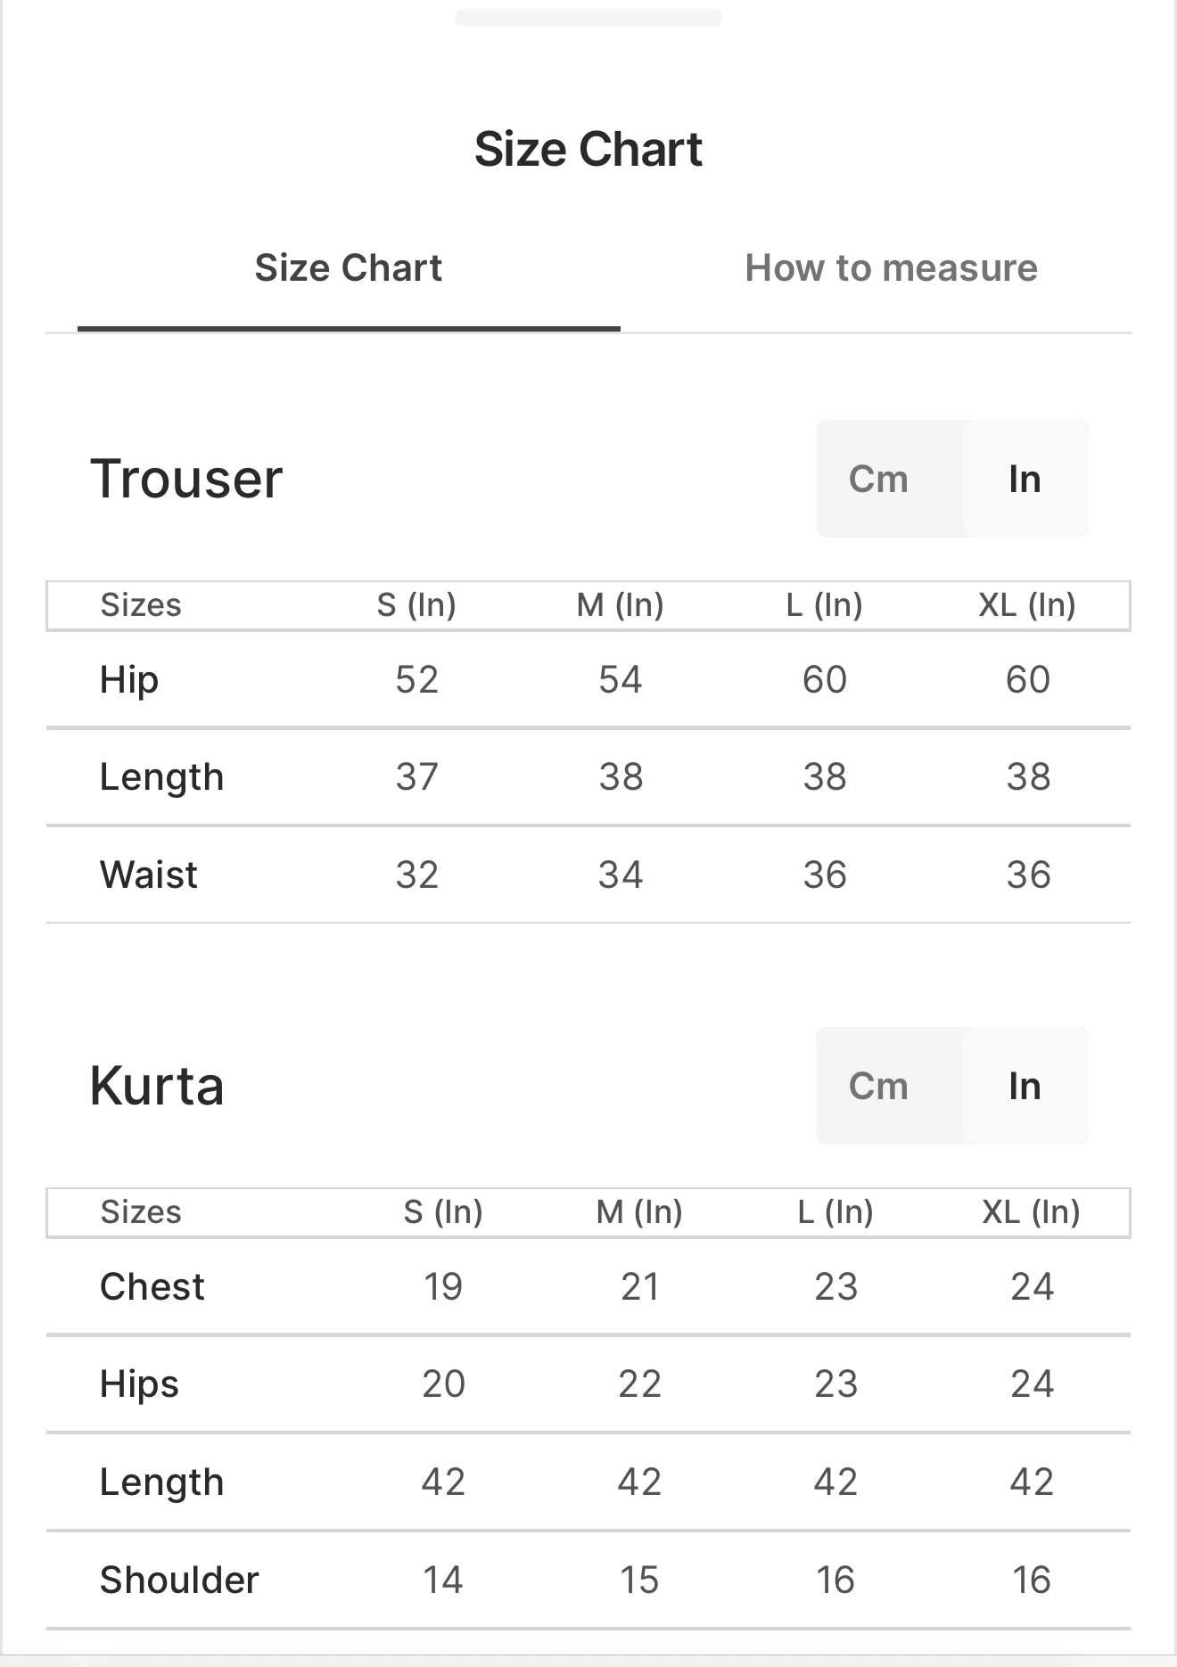This screenshot has width=1177, height=1667.
Task: Click the Trouser Hip row label
Action: (x=129, y=680)
